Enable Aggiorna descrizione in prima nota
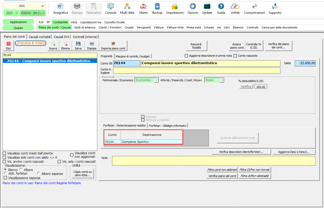Viewport: 324px width, 208px height. point(186,56)
